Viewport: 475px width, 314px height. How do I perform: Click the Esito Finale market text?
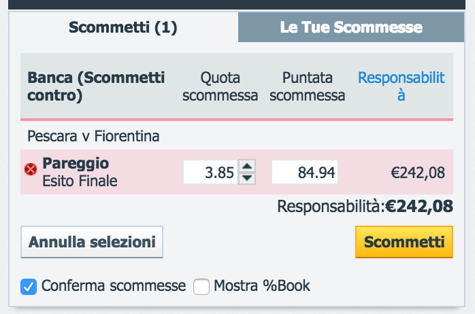(80, 181)
